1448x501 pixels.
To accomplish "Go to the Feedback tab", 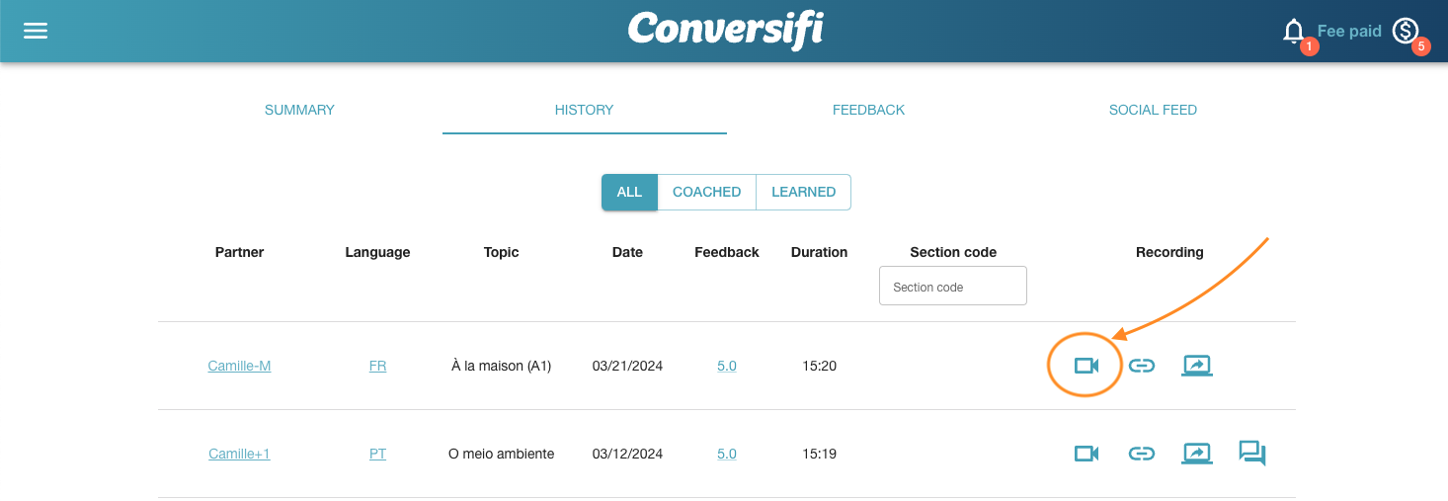I will tap(869, 110).
